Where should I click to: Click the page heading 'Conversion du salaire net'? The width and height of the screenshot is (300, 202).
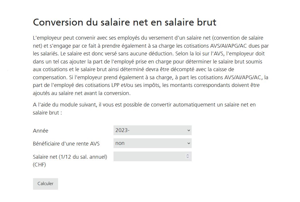[125, 22]
